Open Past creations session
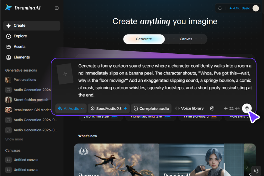Screen dimensions: 264x176 coord(25,80)
